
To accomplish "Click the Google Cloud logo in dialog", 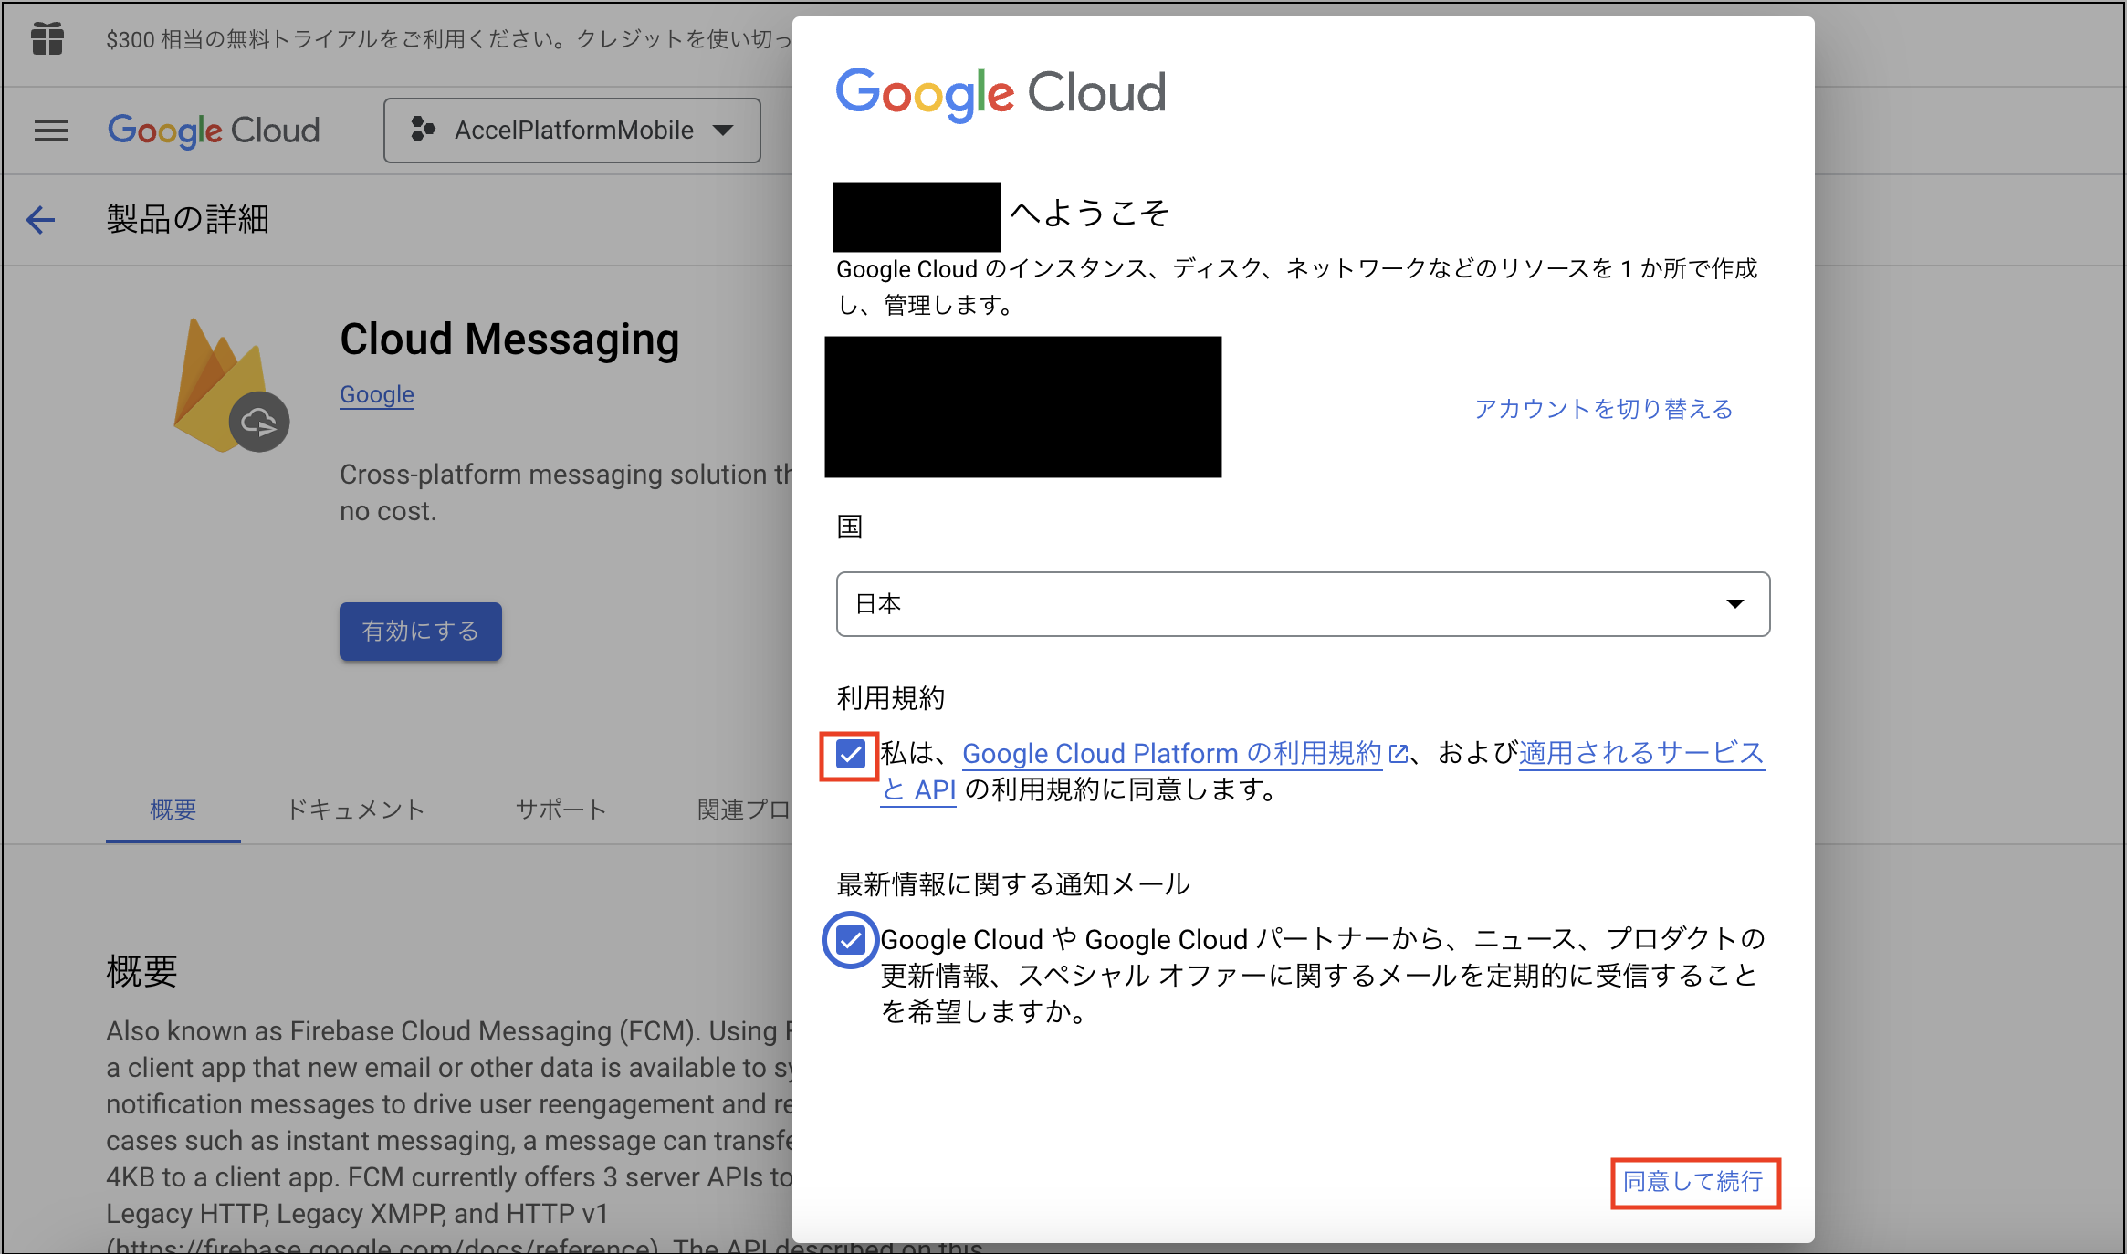I will tap(1001, 93).
